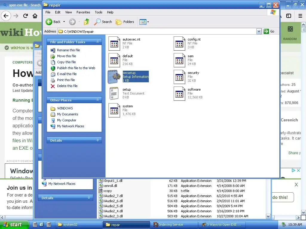Open the File menu
Image resolution: width=306 pixels, height=229 pixels.
48,12
